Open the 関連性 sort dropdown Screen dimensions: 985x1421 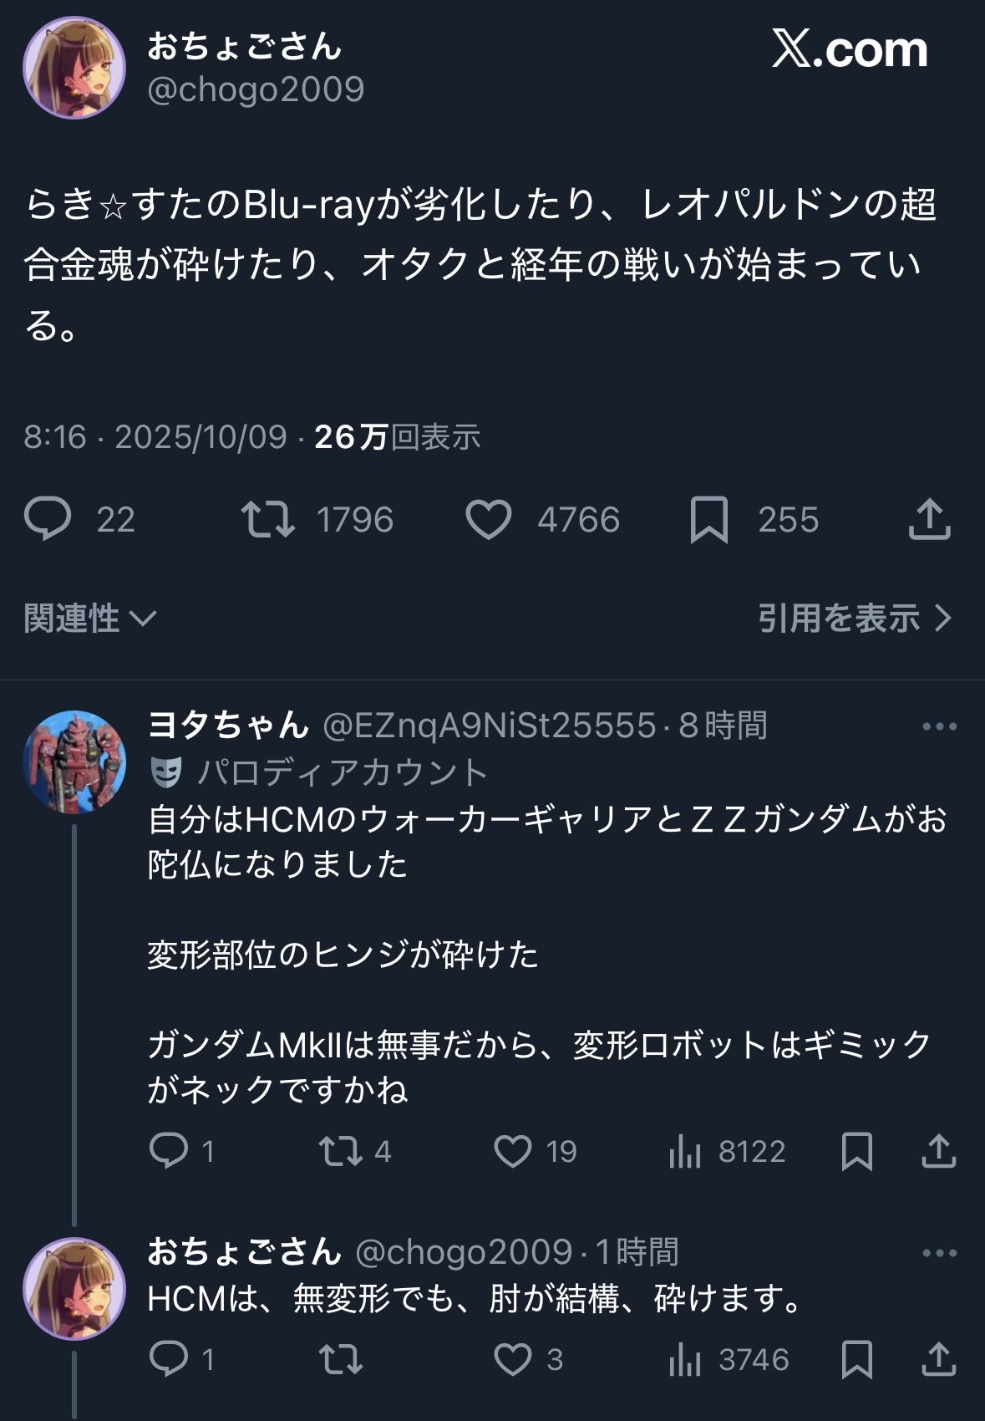[x=90, y=619]
